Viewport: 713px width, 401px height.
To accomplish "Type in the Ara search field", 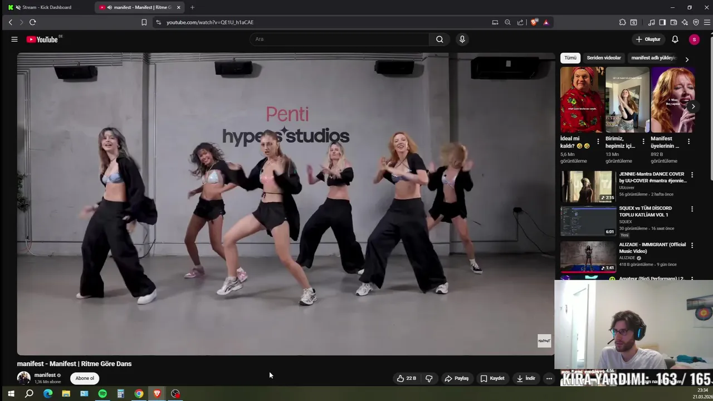I will pyautogui.click(x=340, y=39).
